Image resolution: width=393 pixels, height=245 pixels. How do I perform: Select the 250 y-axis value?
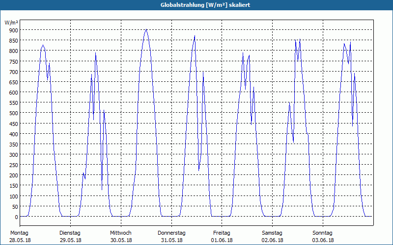pos(14,165)
